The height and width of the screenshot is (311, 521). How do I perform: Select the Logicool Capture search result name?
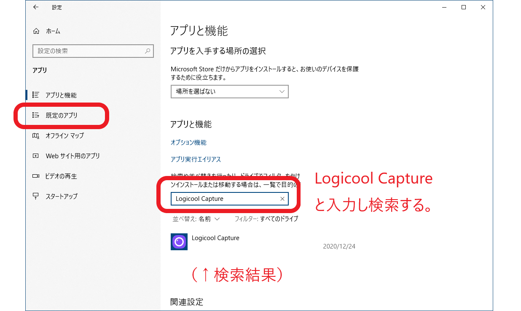[215, 238]
